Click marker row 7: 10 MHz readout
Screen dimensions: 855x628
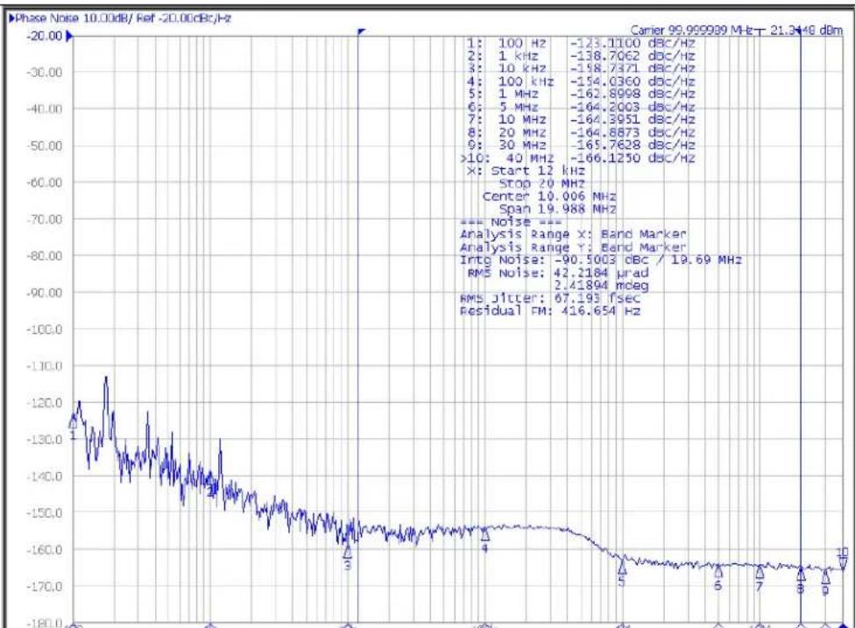581,119
